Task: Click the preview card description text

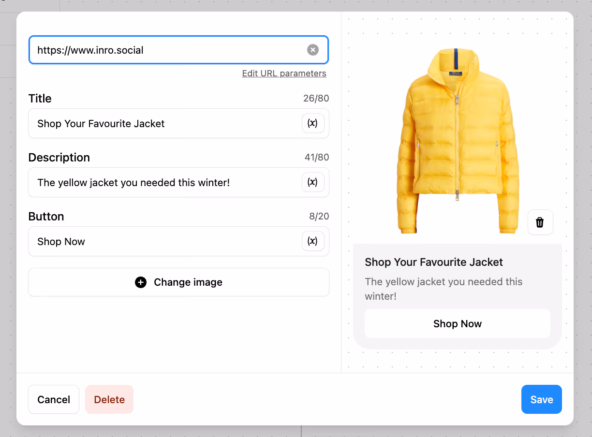Action: [444, 289]
